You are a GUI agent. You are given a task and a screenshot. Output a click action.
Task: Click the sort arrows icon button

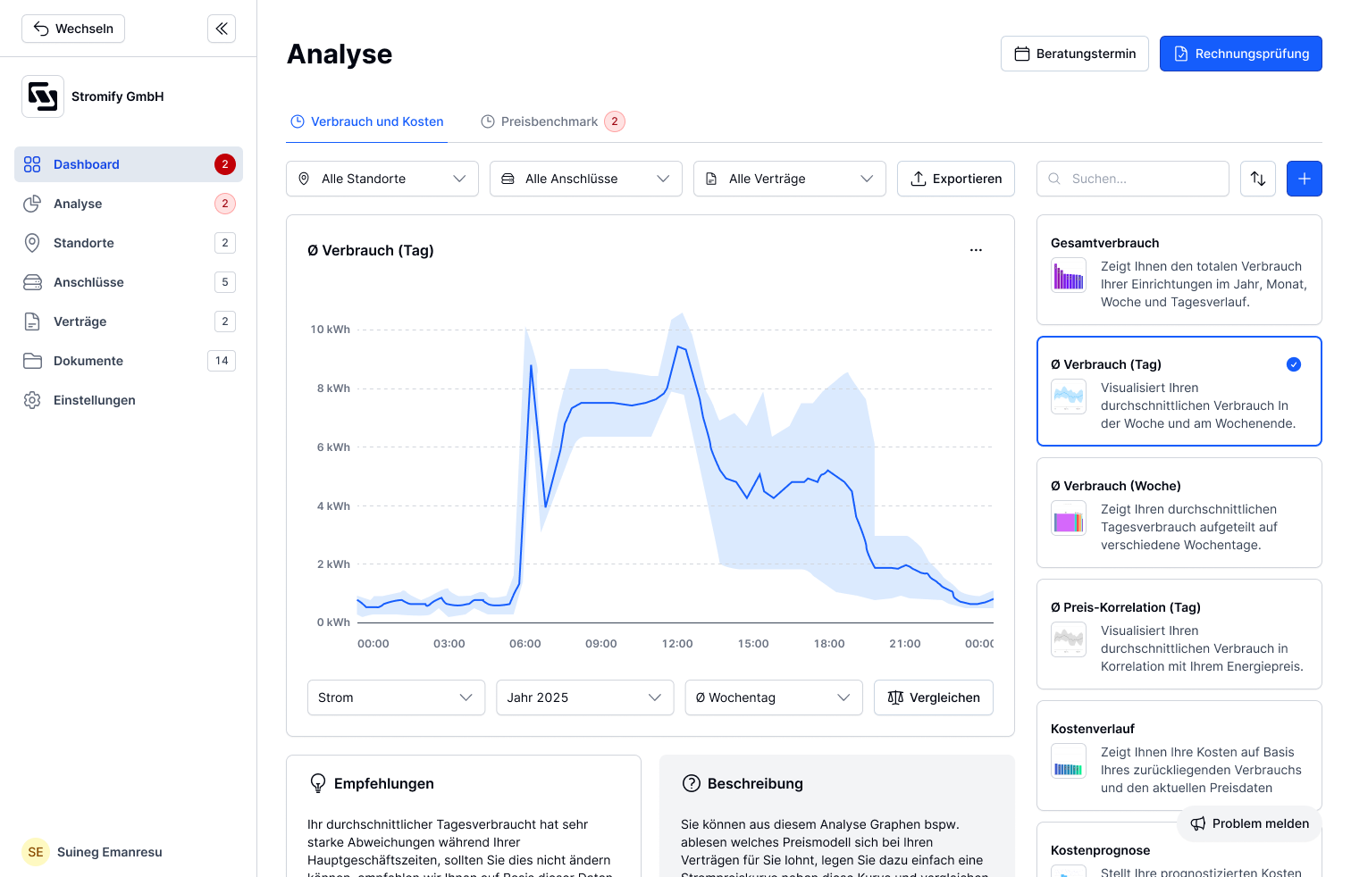[1258, 179]
